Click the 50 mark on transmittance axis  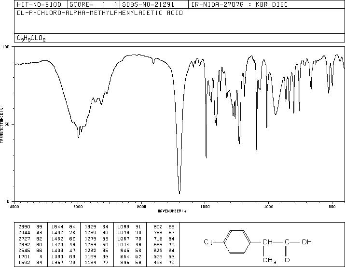point(6,124)
